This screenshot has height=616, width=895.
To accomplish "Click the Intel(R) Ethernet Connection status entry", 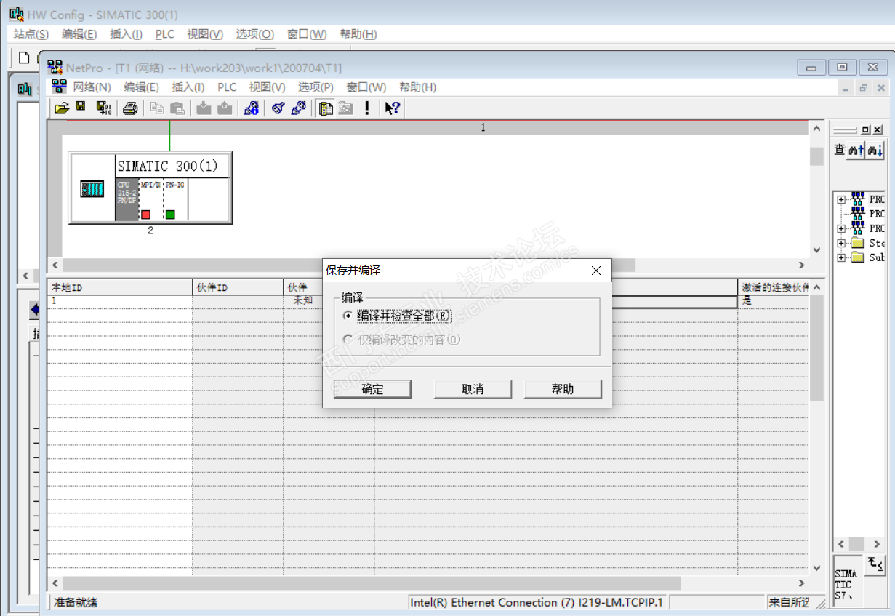I will pos(537,602).
